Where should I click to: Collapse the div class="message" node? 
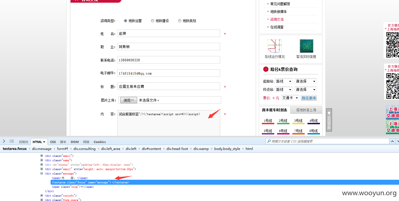(42, 173)
